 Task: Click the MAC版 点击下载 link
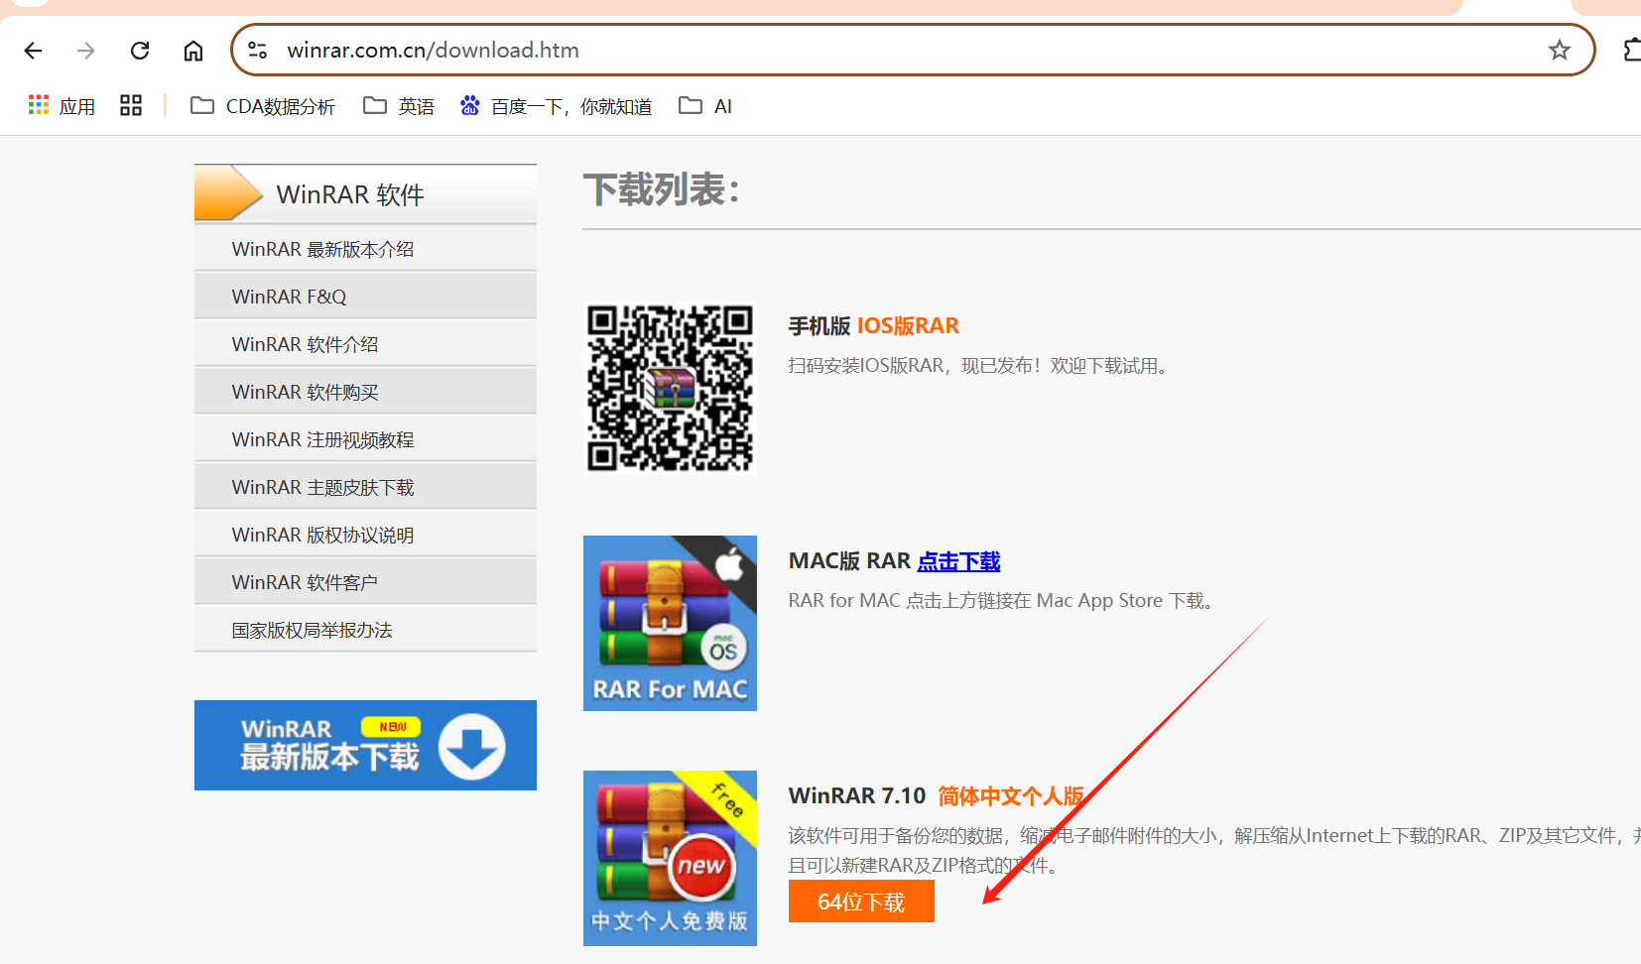(x=958, y=561)
